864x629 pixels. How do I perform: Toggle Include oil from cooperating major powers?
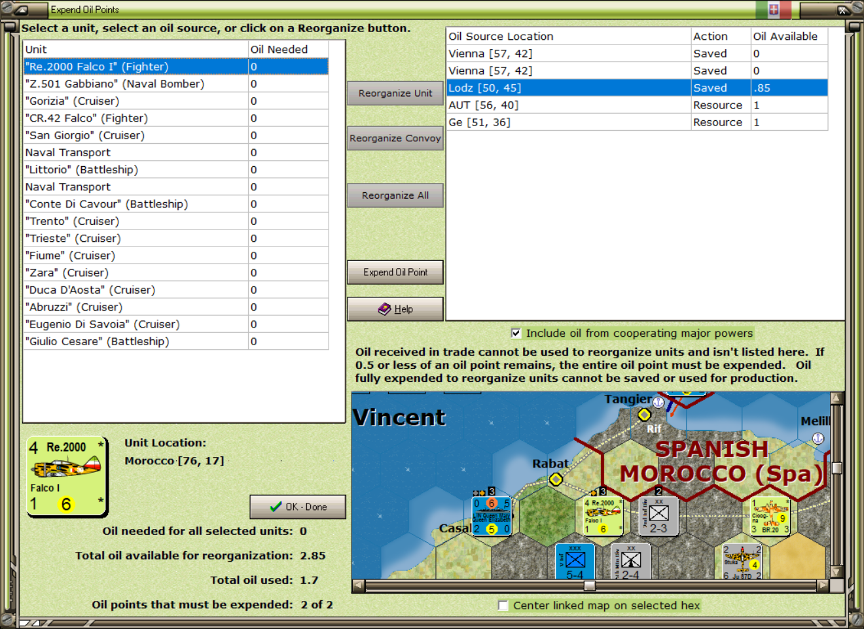(516, 333)
